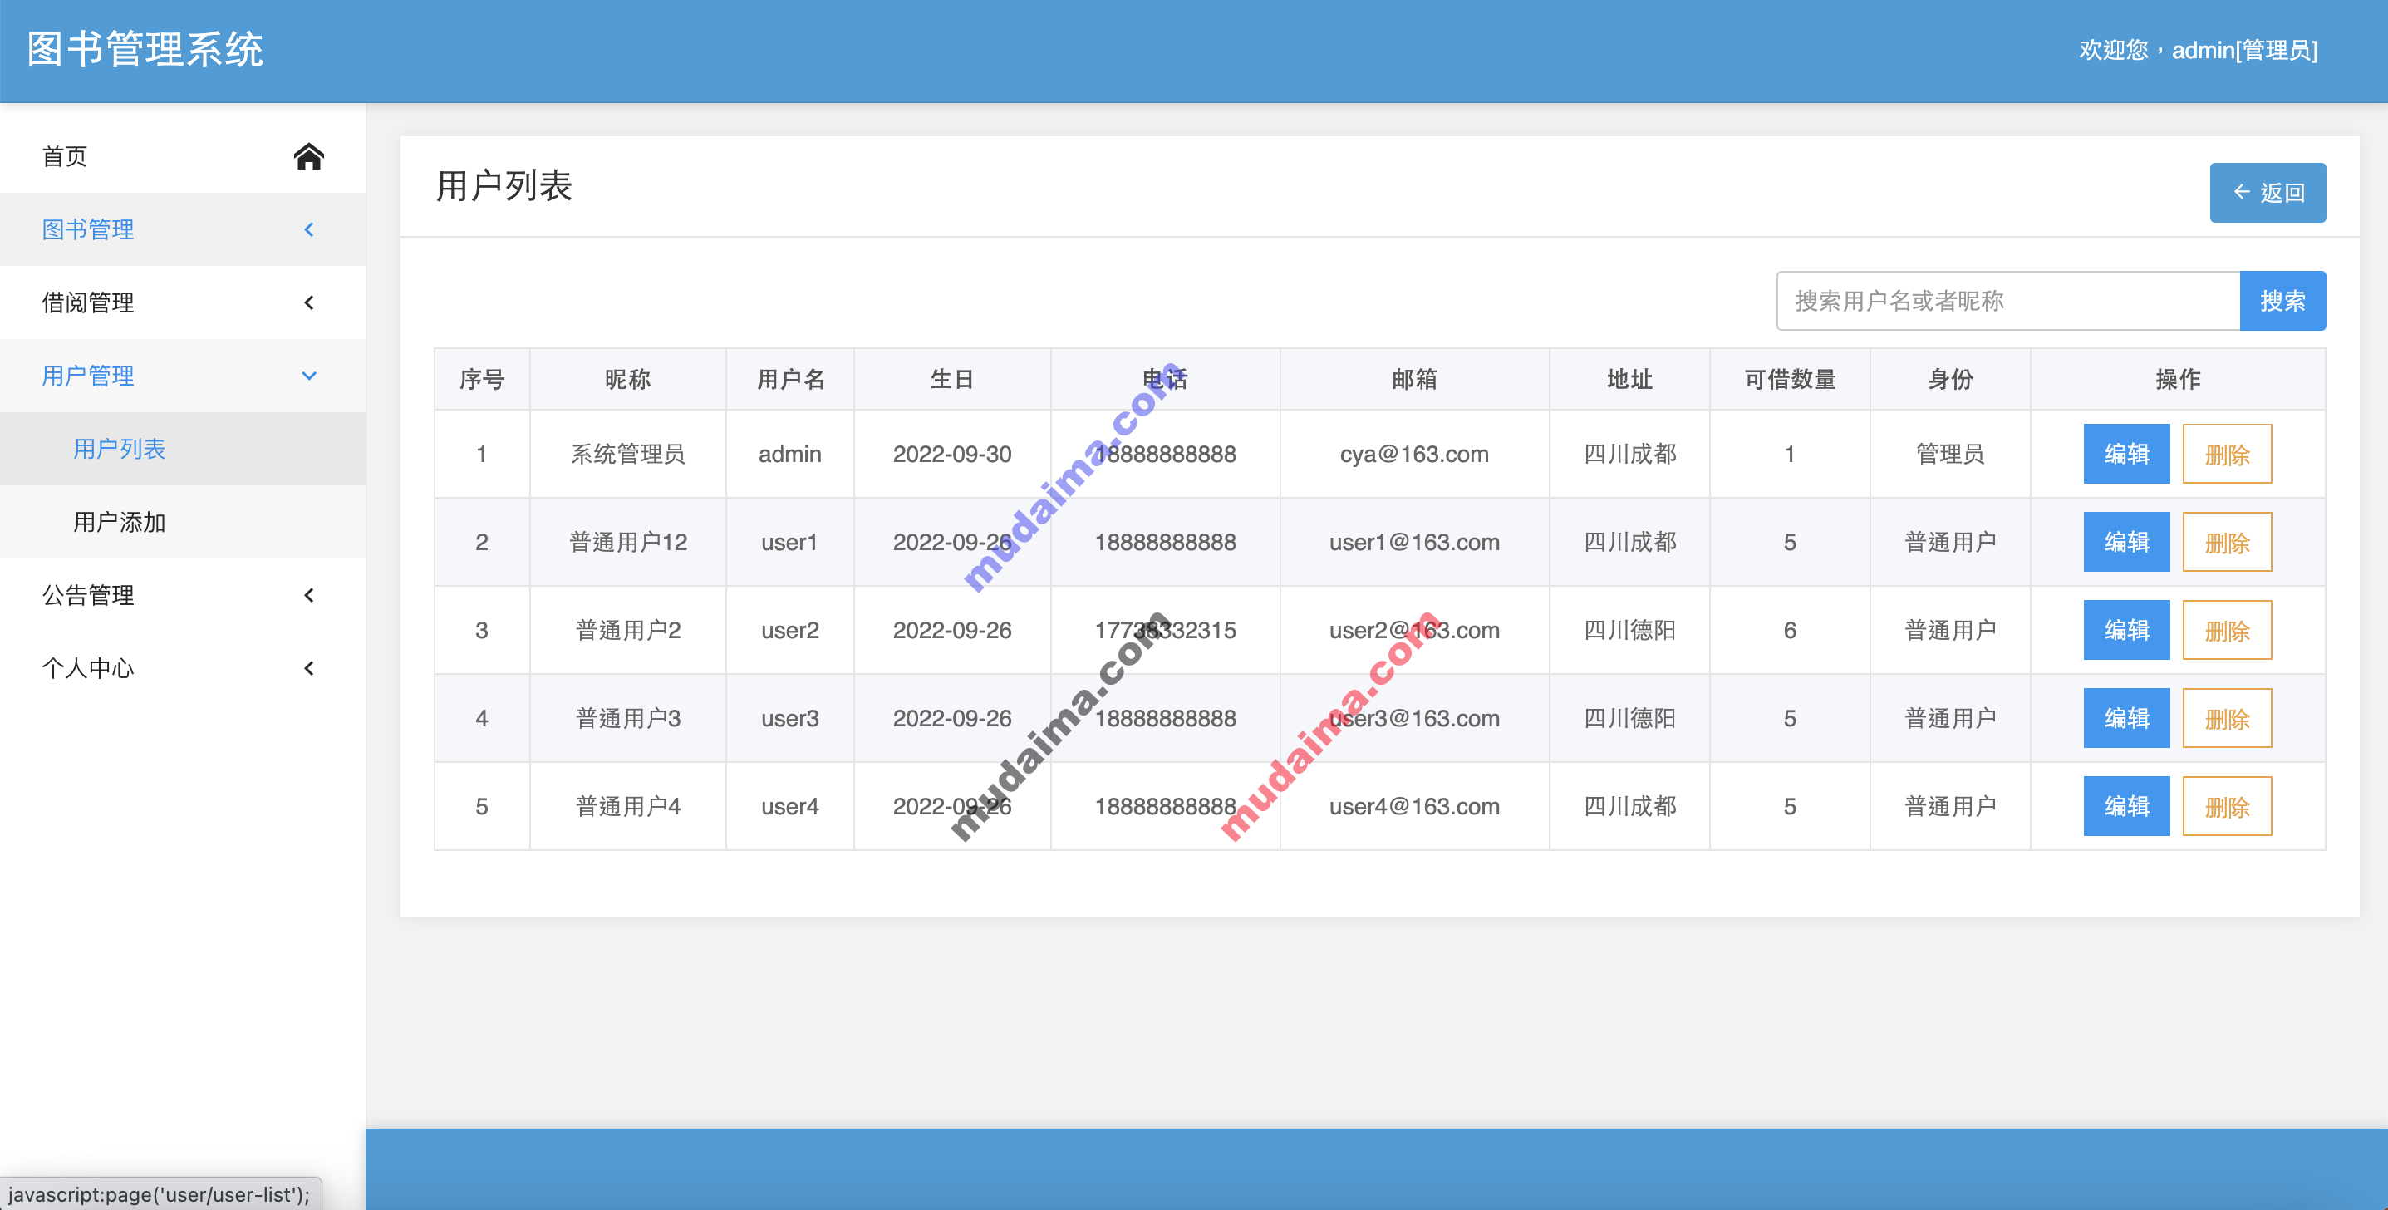Click the 身份 column header
The image size is (2388, 1210).
pos(1950,379)
